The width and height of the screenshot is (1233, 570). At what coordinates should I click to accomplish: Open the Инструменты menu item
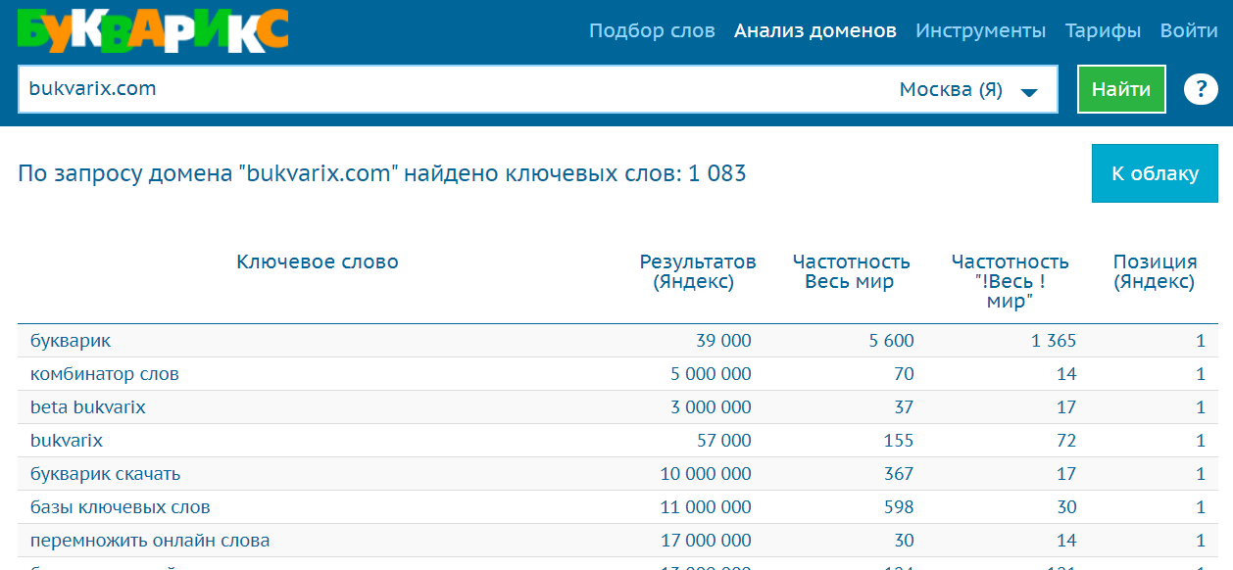point(981,30)
